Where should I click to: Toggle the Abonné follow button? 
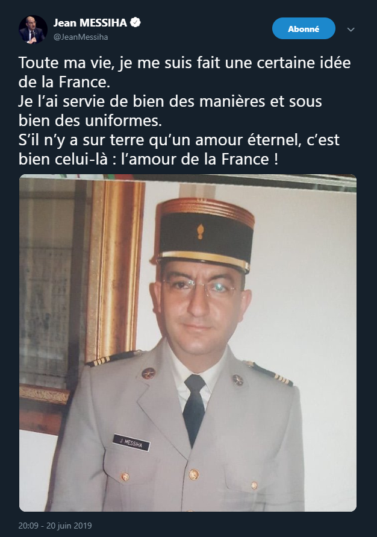click(304, 28)
